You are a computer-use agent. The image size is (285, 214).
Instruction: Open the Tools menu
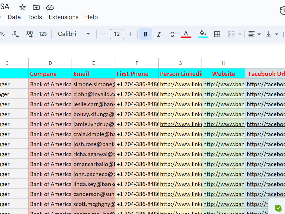[x=35, y=17]
